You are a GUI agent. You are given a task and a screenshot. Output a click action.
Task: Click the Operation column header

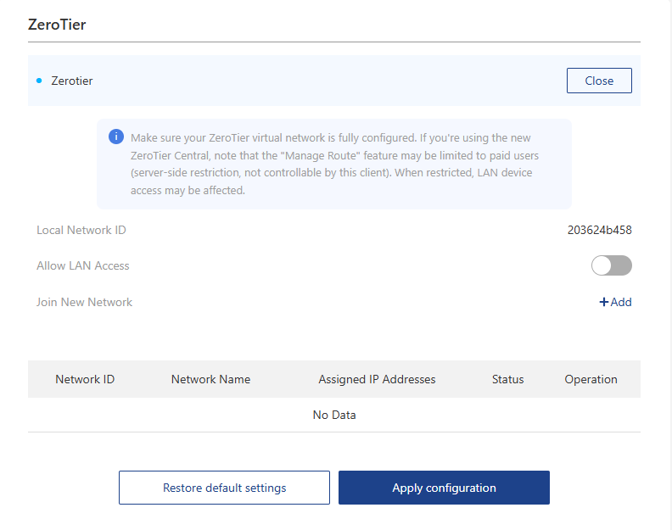point(591,379)
